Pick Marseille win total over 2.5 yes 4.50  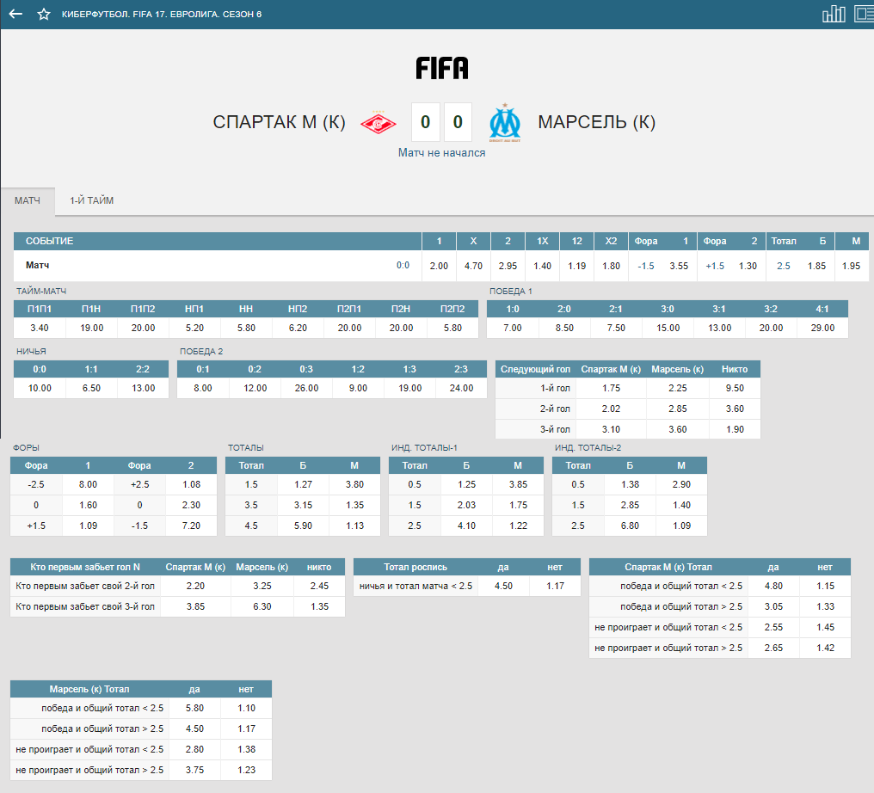coord(194,728)
